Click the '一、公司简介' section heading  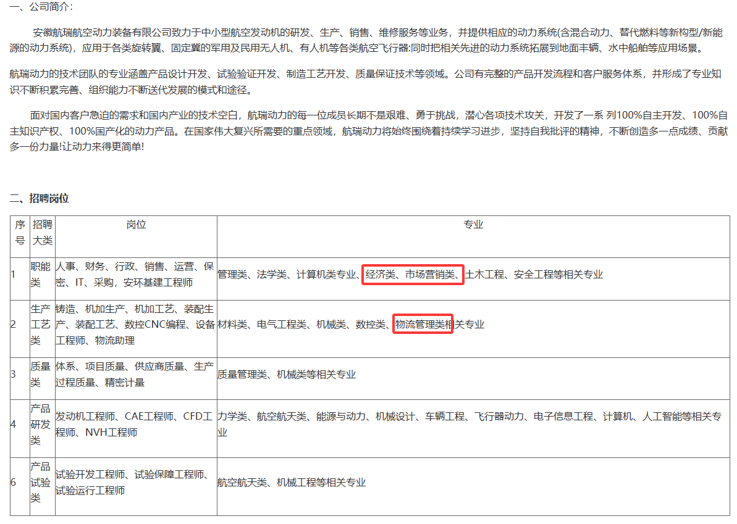tap(41, 7)
